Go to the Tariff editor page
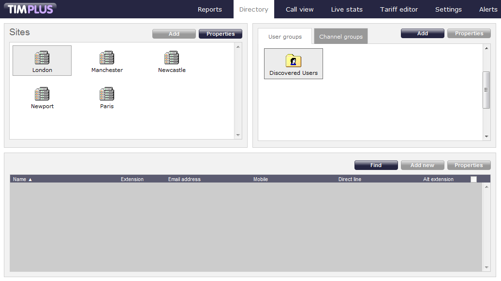This screenshot has width=501, height=281. (x=399, y=9)
